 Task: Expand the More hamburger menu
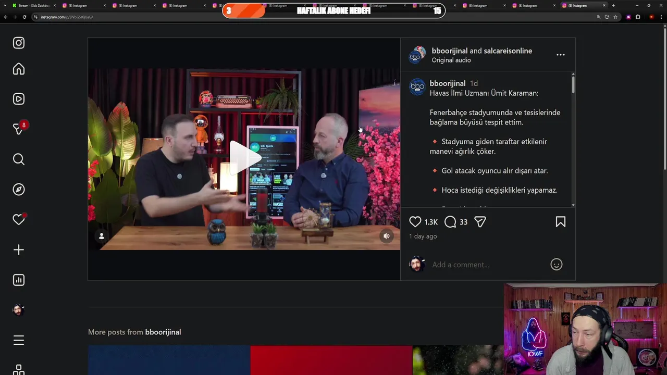point(19,341)
